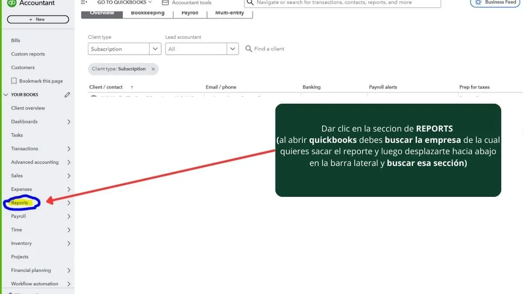Expand the Transactions submenu chevron
Viewport: 523px width, 294px height.
tap(69, 149)
